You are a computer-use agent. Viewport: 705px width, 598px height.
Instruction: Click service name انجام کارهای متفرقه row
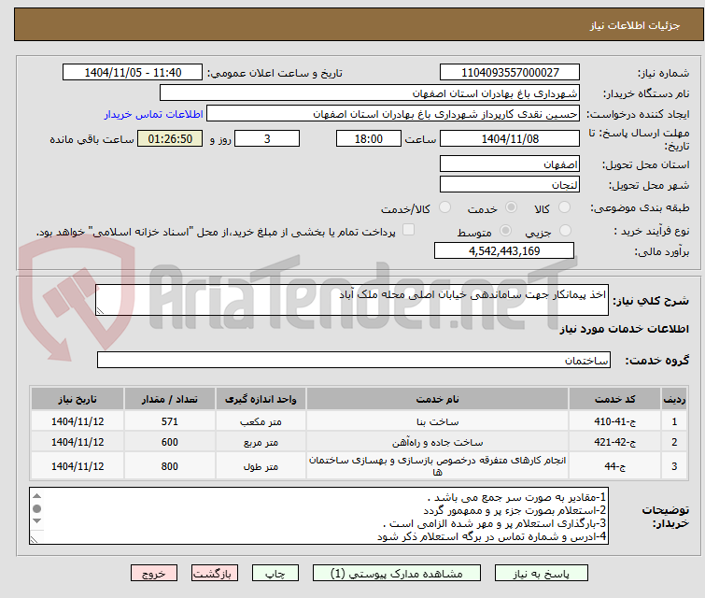tap(438, 466)
